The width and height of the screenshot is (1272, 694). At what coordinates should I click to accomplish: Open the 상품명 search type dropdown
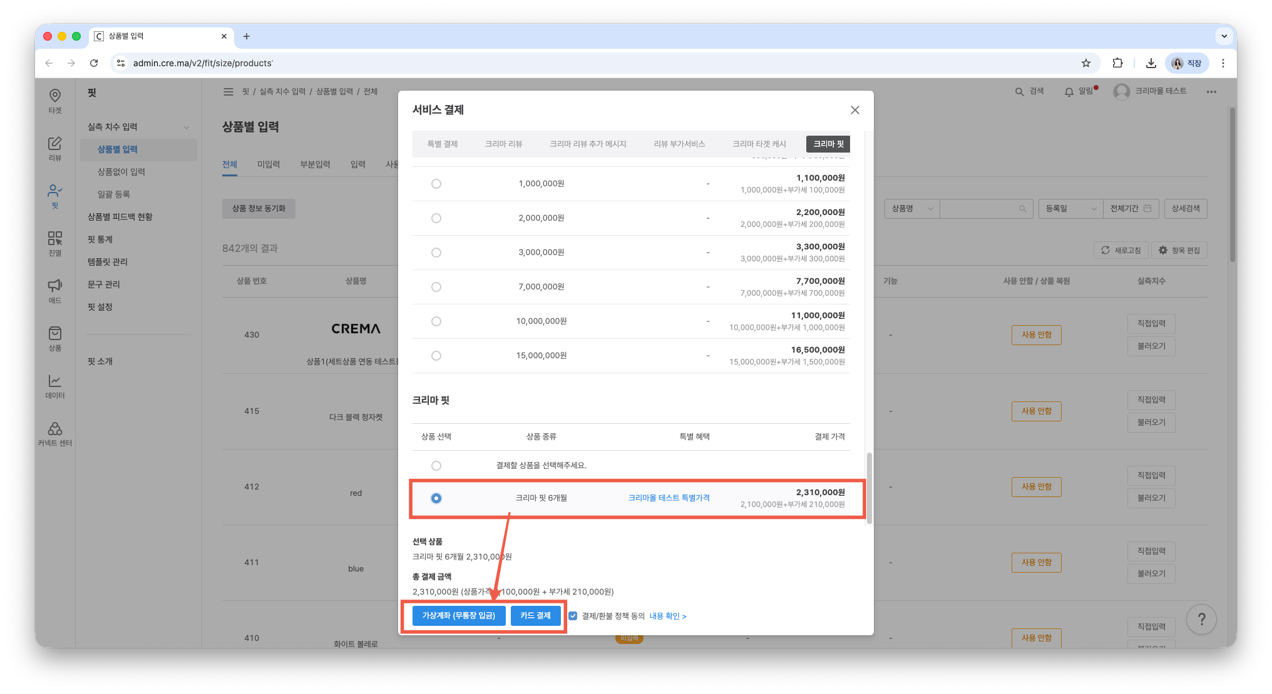pos(912,209)
